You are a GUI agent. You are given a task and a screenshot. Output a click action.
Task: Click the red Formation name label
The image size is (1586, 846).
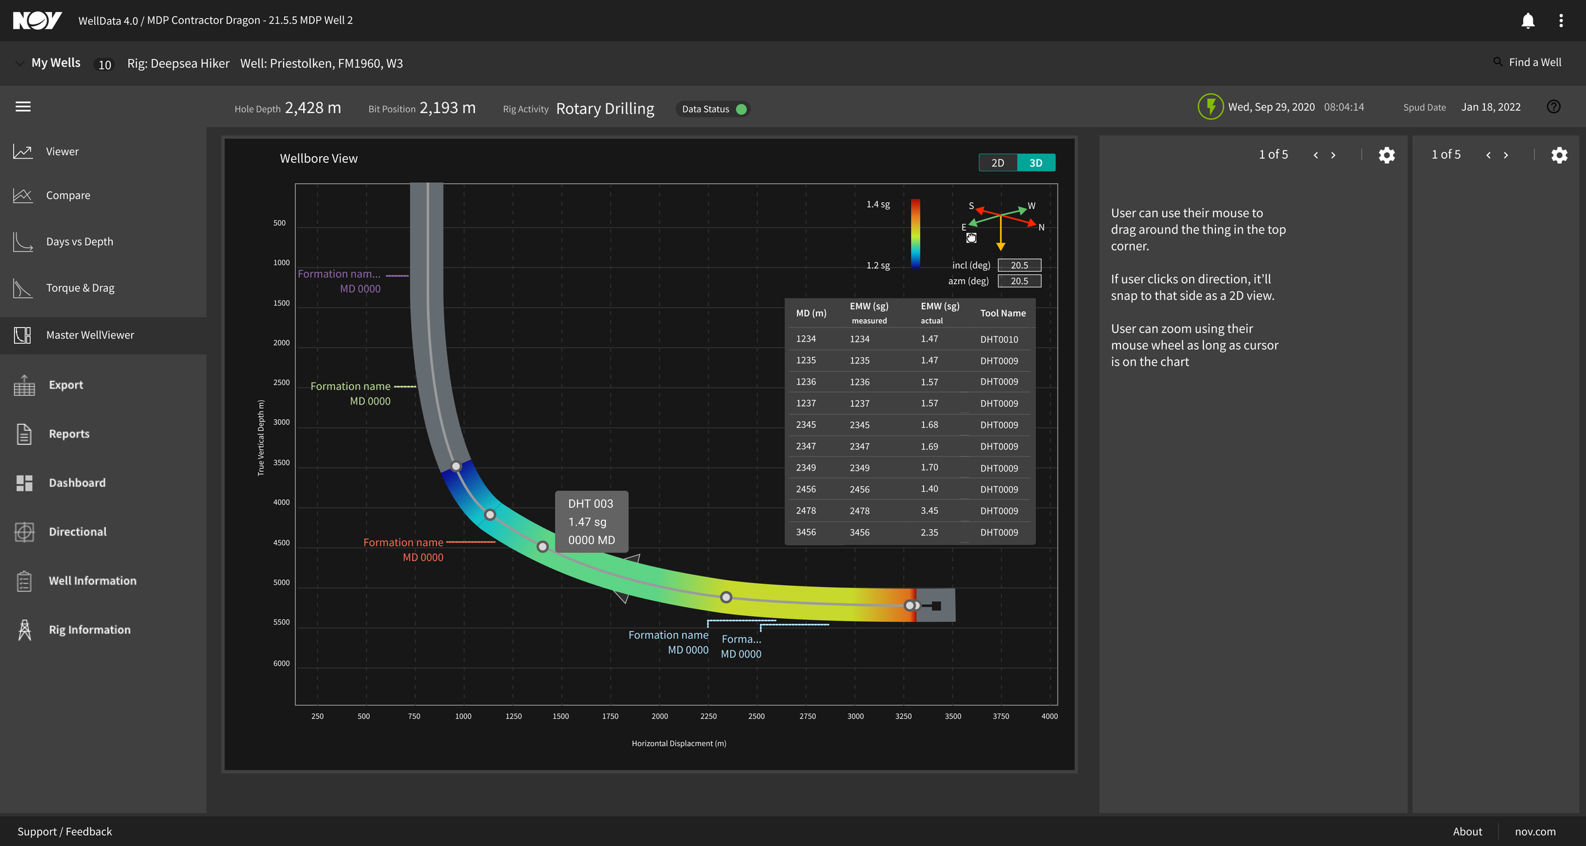point(403,543)
